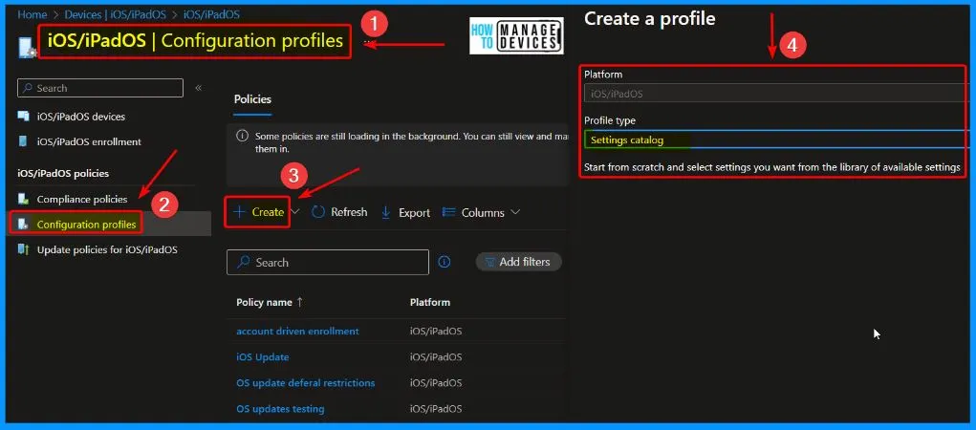Open the account driven enrollment policy

point(297,331)
